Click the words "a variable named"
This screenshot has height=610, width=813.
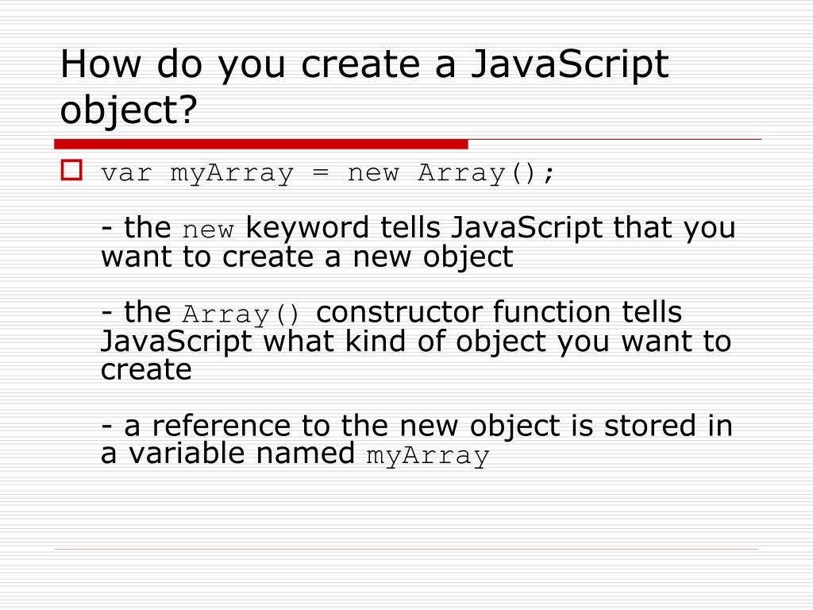227,454
